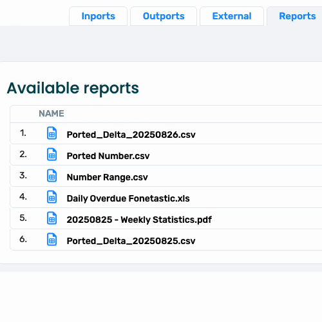Click row number 1.
The height and width of the screenshot is (322, 322).
[23, 133]
